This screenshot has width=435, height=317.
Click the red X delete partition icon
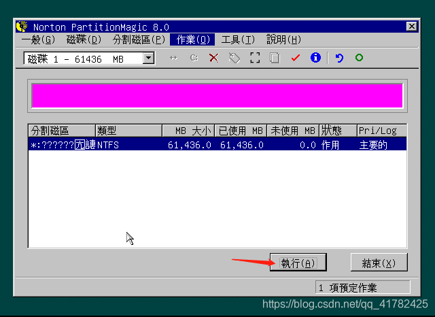[214, 58]
